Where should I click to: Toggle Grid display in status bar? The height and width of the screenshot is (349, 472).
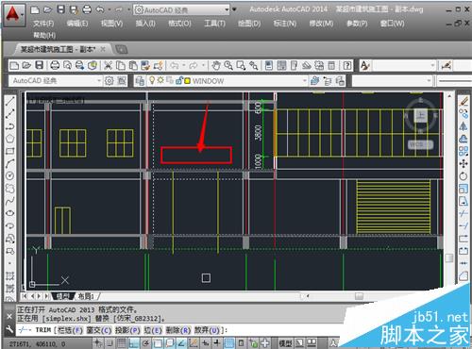122,343
